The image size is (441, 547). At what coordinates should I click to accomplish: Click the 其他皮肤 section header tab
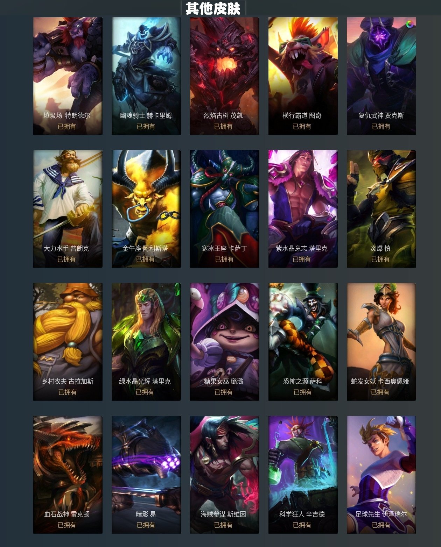pos(213,8)
